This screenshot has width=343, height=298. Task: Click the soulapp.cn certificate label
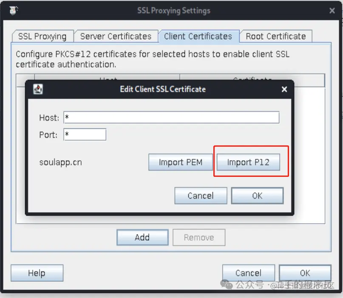61,162
